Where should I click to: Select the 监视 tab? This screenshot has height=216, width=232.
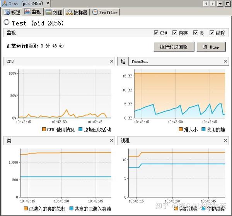click(x=33, y=12)
